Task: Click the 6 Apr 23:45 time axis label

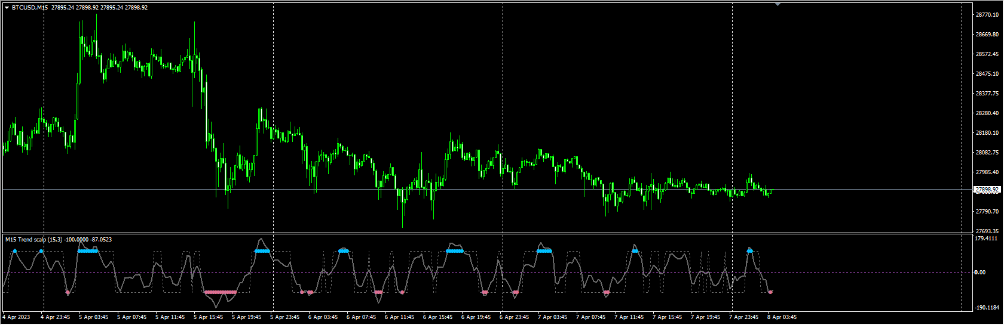Action: click(514, 317)
